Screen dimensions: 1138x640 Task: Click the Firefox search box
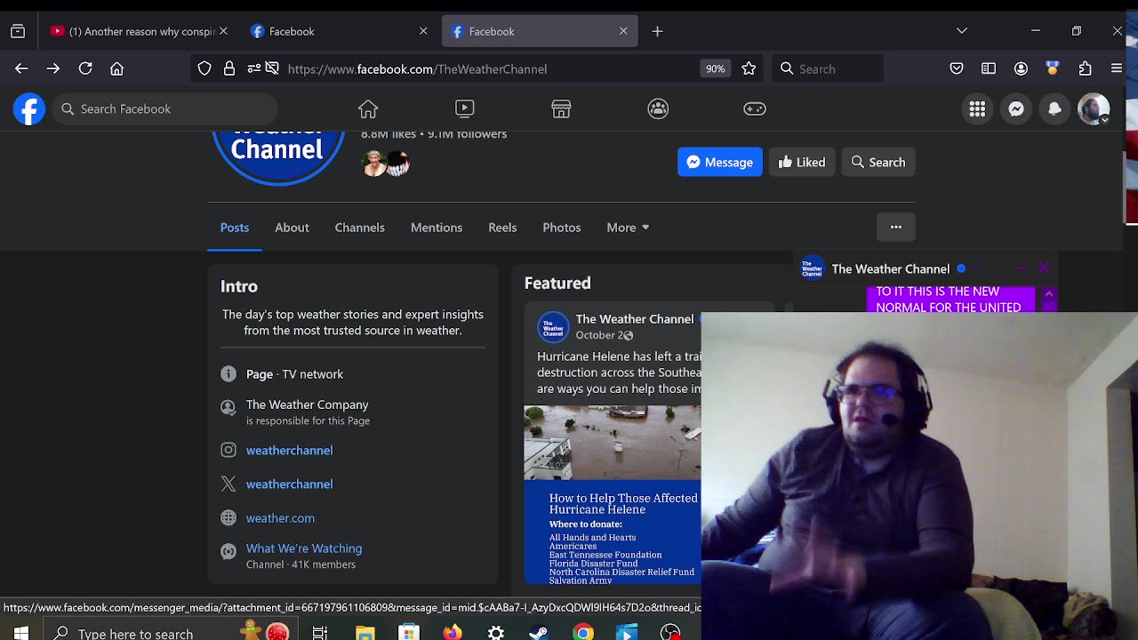[x=828, y=68]
